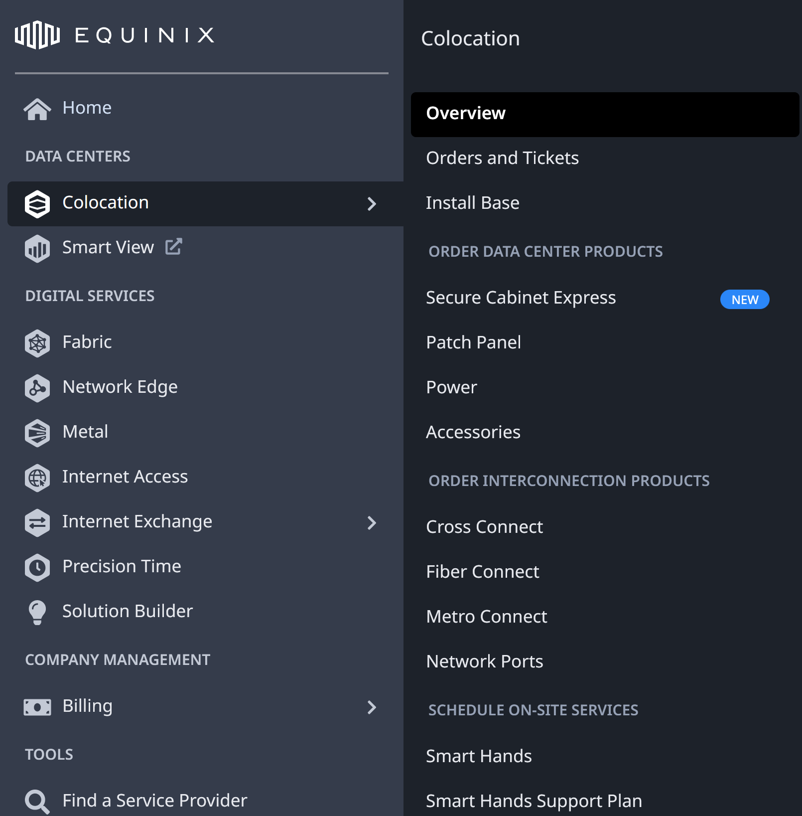
Task: Click the Internet Access globe icon
Action: 37,478
